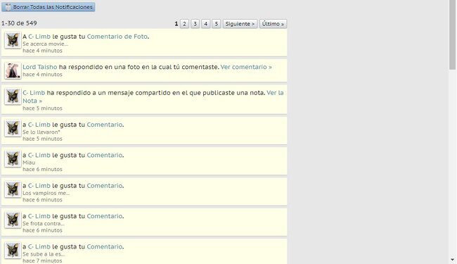
Task: Click trash icon in Borrar Todas las Notificaciones
Action: point(8,7)
